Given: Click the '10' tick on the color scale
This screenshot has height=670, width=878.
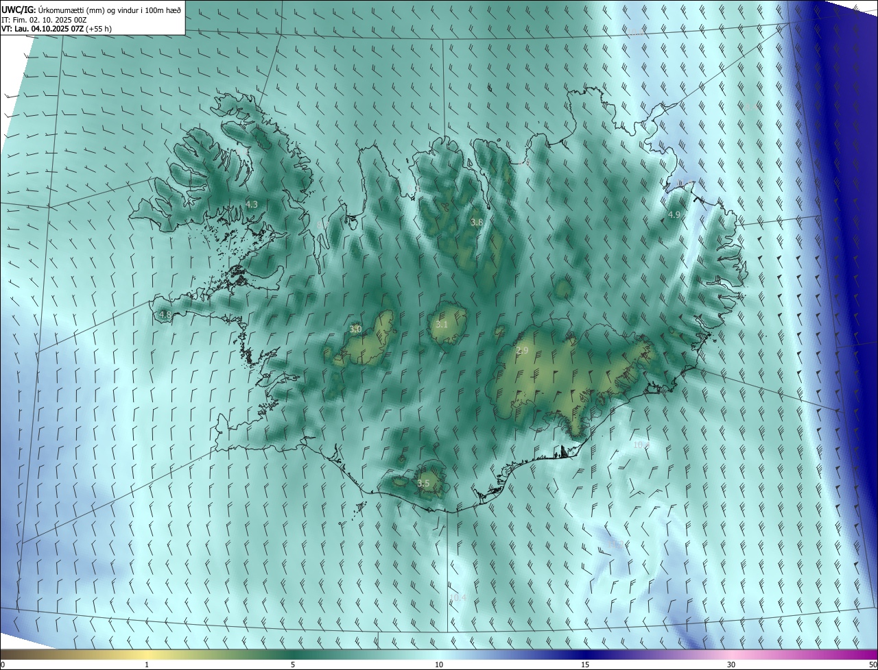Looking at the screenshot, I should [x=439, y=665].
